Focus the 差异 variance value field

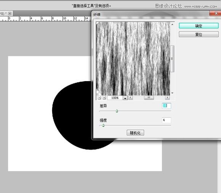click(x=167, y=106)
